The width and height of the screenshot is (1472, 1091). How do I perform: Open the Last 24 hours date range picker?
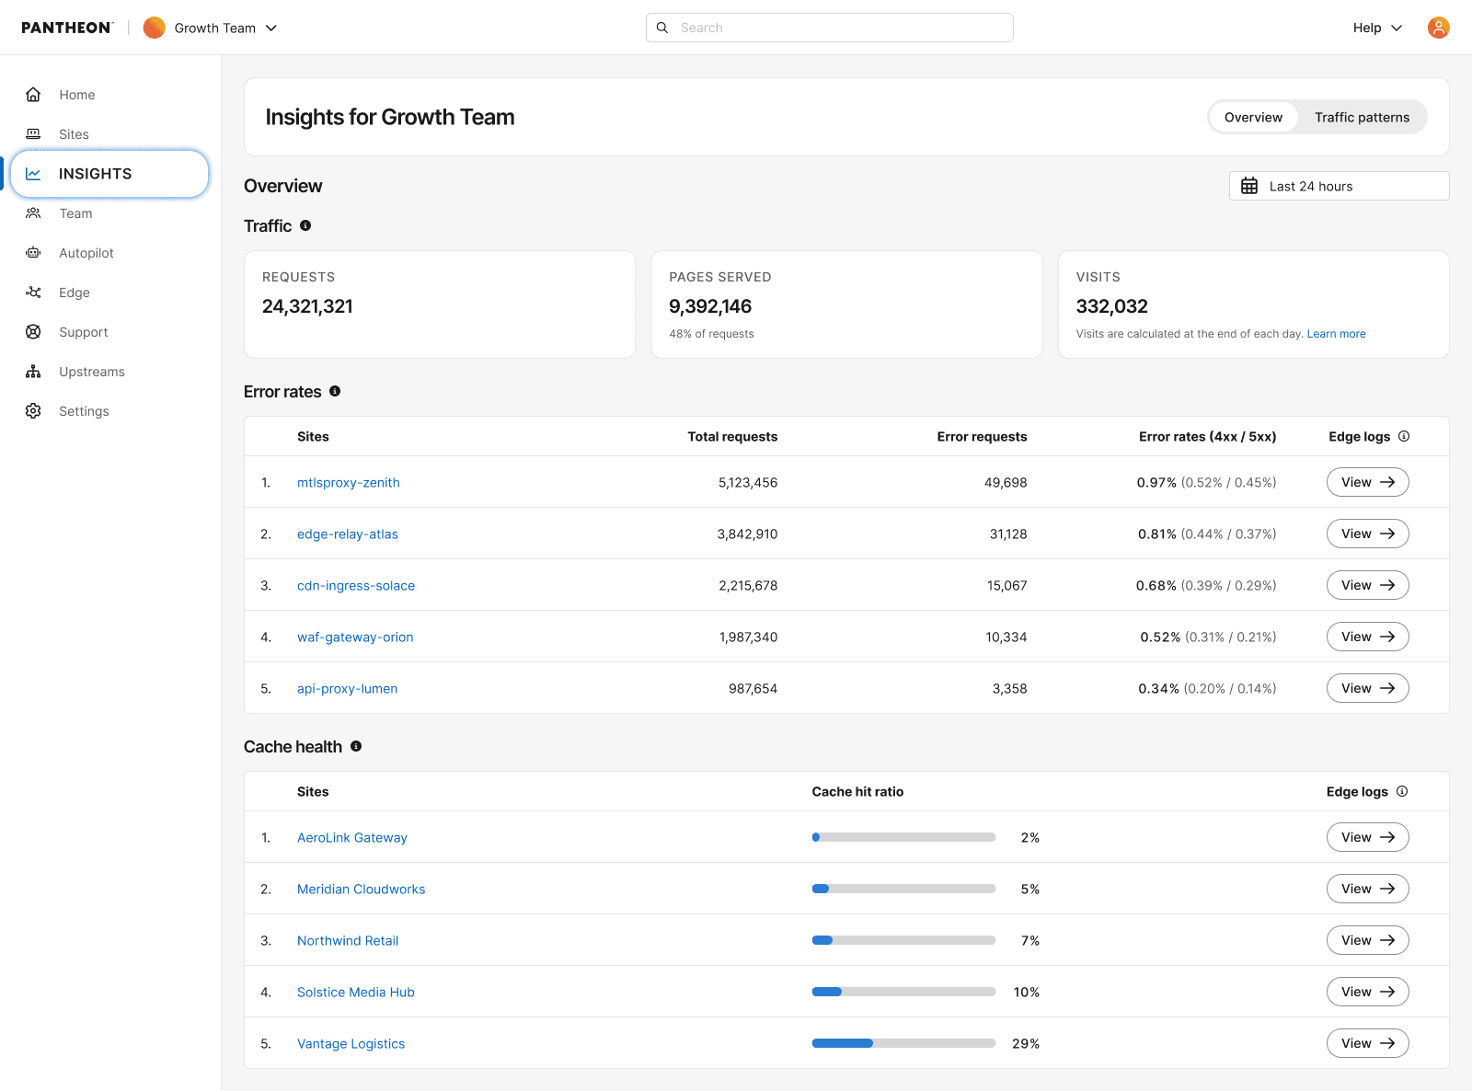coord(1340,186)
